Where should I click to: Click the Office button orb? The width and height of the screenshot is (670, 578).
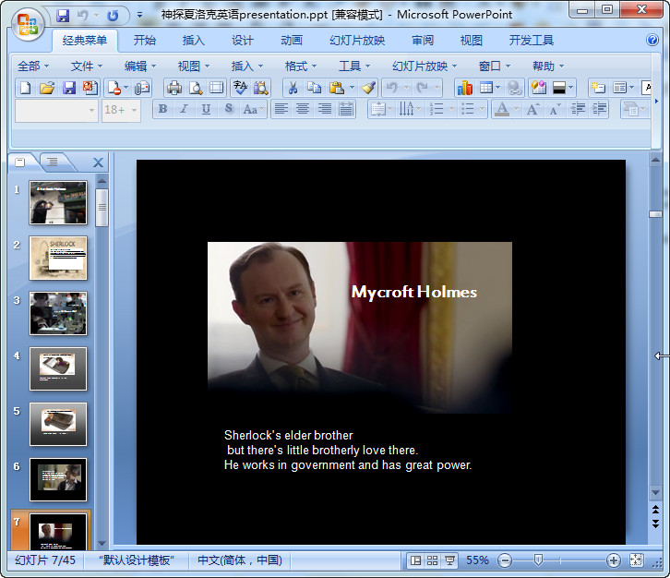28,24
